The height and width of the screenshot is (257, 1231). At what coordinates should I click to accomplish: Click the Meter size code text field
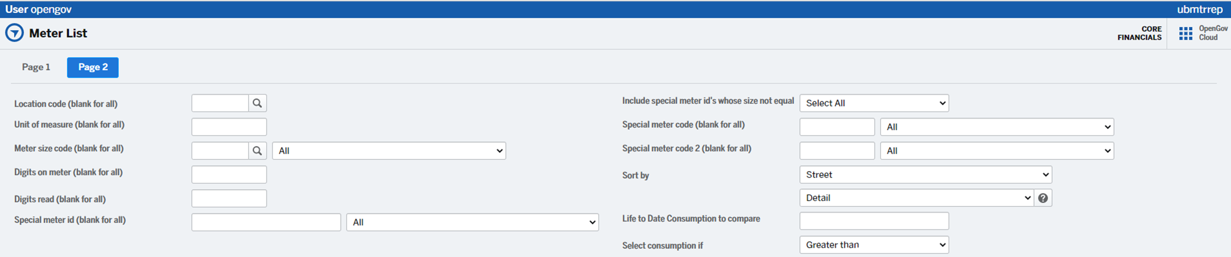pyautogui.click(x=220, y=151)
